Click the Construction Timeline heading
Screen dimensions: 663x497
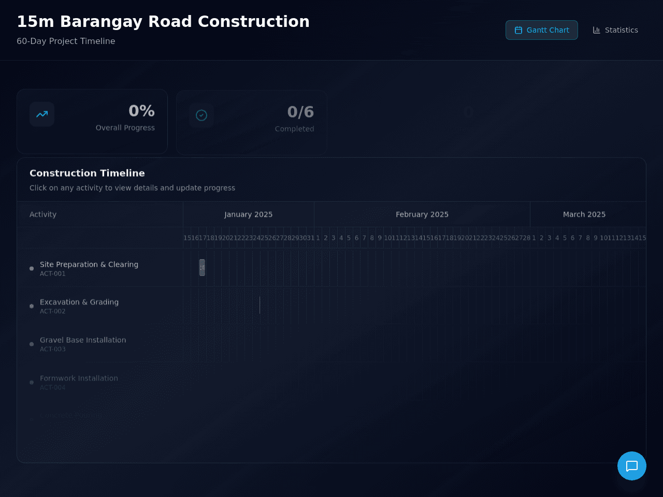[x=87, y=173]
